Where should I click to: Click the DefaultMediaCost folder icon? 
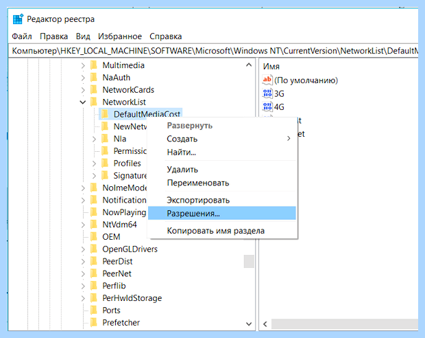[105, 114]
